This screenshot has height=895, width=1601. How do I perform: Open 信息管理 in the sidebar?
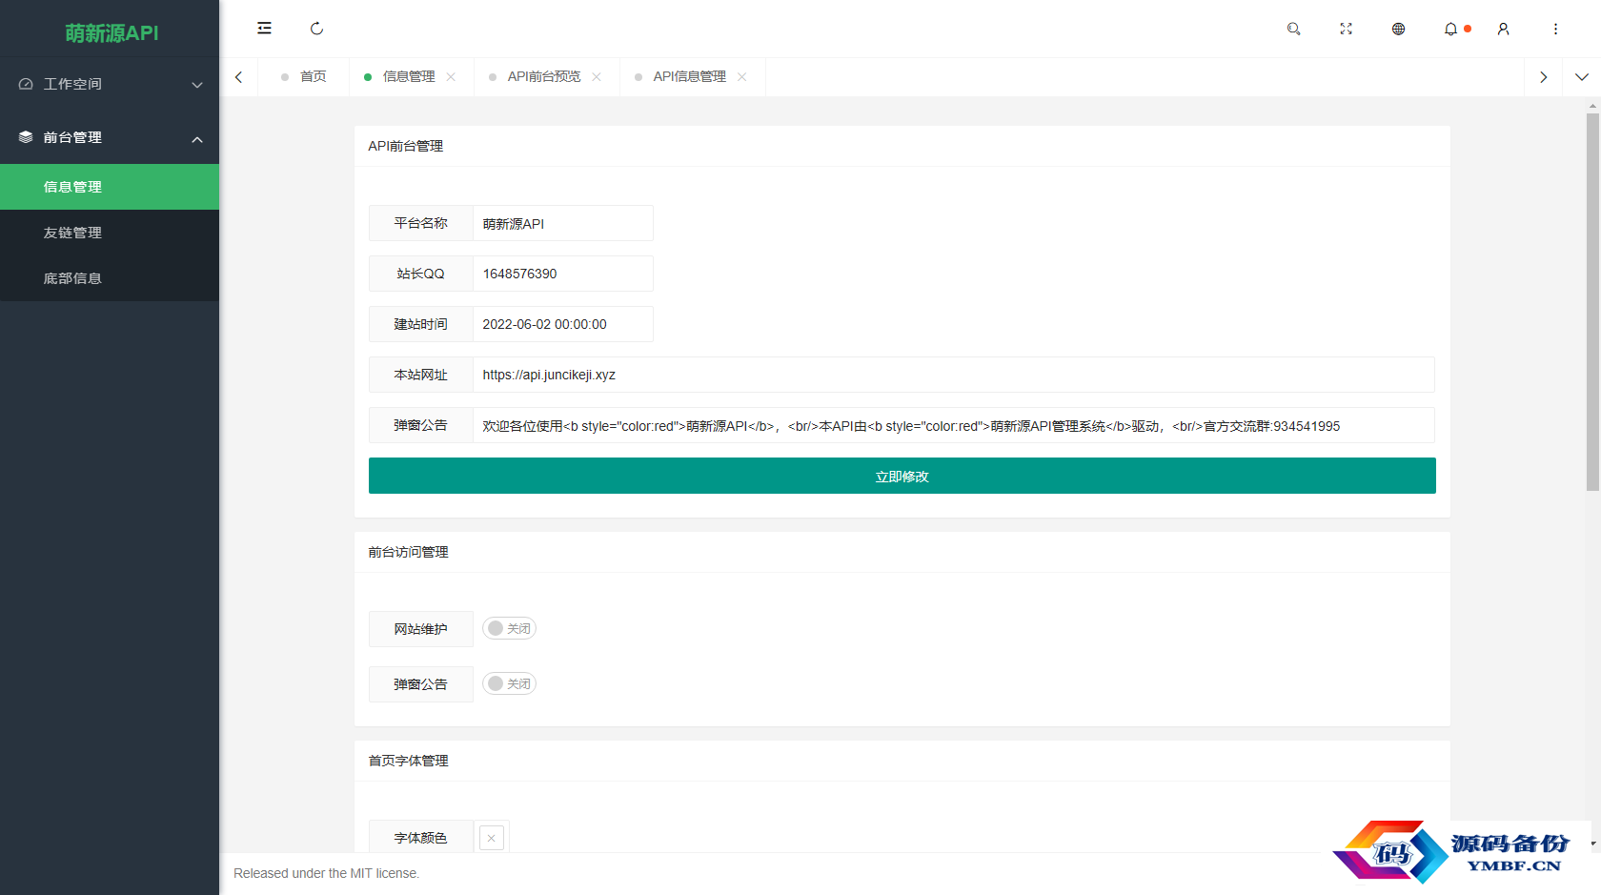(110, 187)
